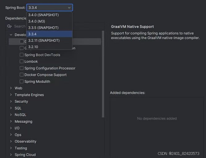Enable the Spring Modulith checkbox
The height and width of the screenshot is (158, 206).
pos(22,81)
